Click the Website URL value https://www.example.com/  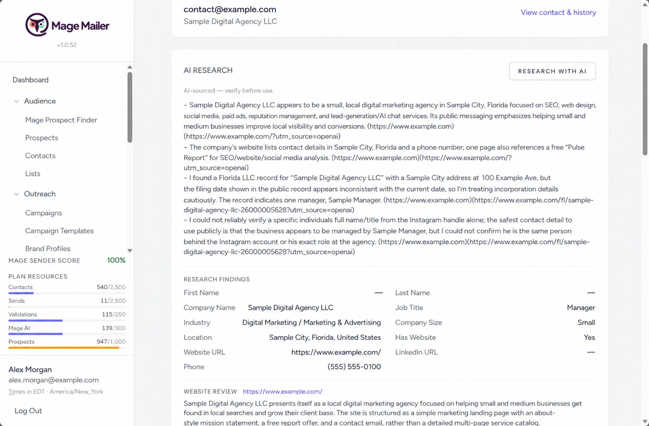click(336, 352)
